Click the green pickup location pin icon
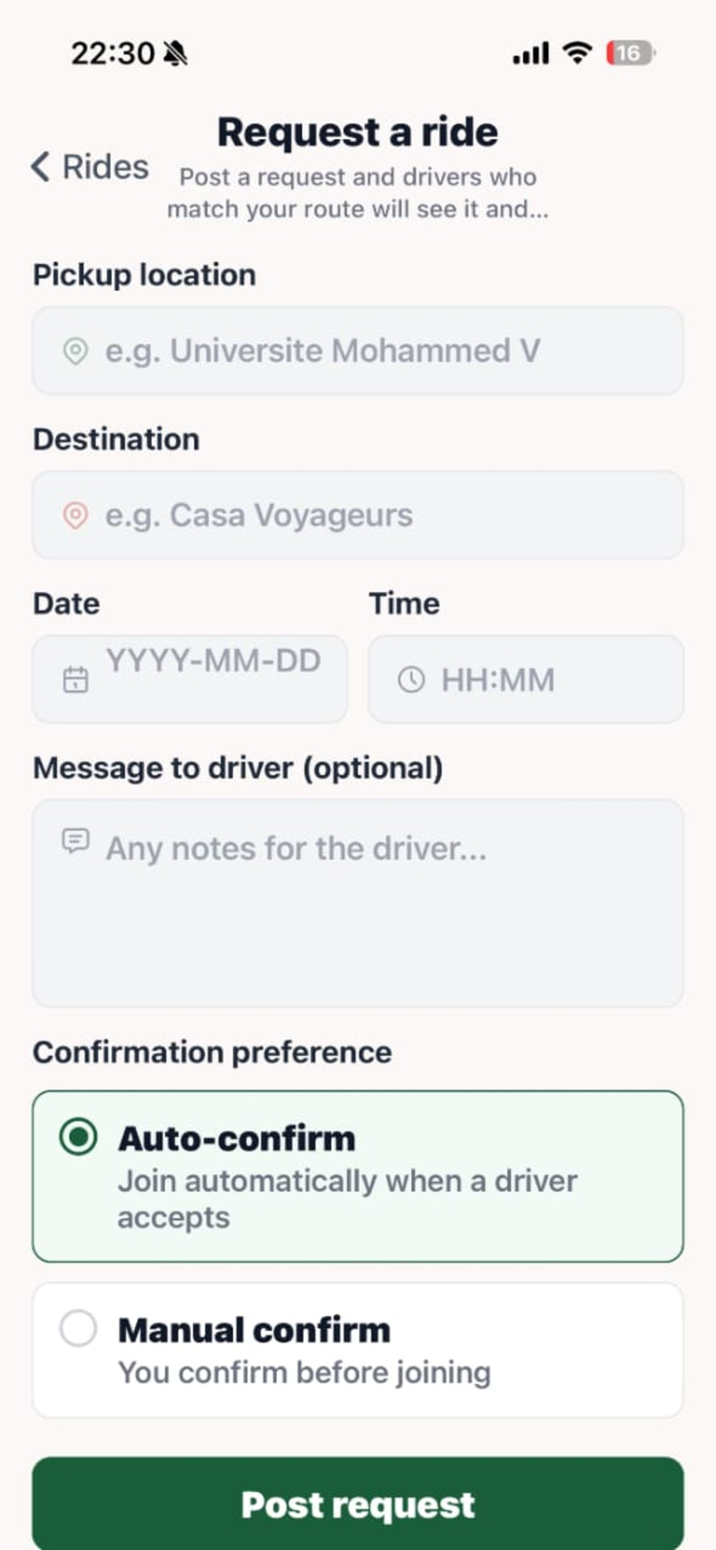 tap(75, 351)
